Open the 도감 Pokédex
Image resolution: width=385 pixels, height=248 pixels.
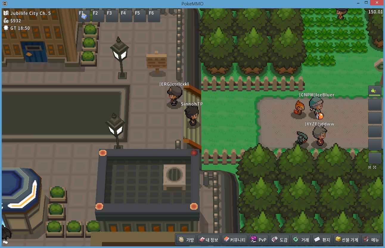point(279,240)
